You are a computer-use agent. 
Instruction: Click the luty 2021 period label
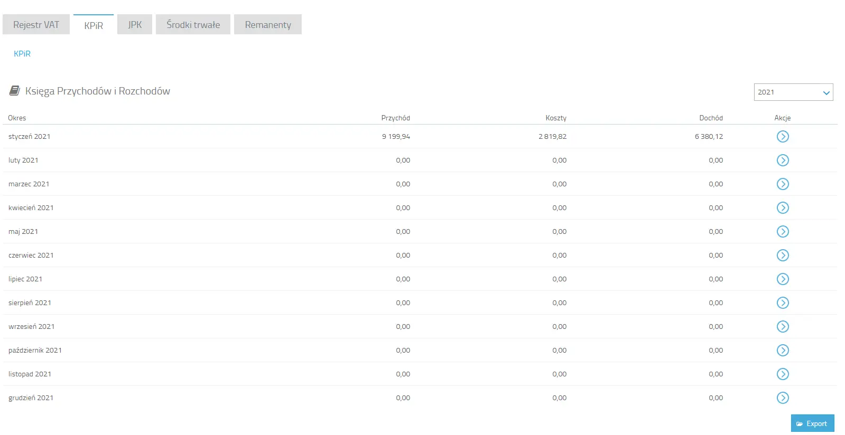pyautogui.click(x=23, y=160)
